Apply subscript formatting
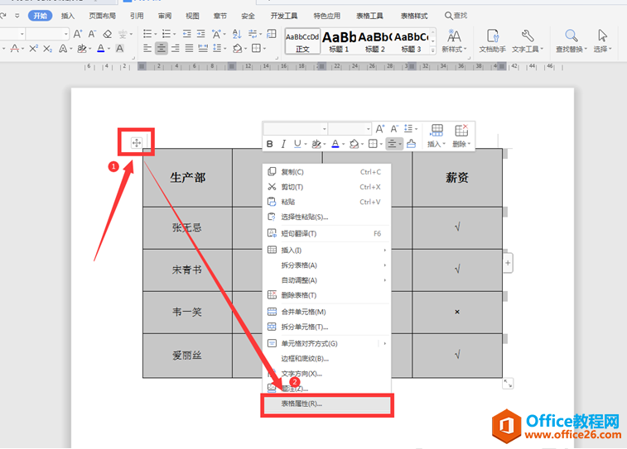627x449 pixels. click(47, 49)
